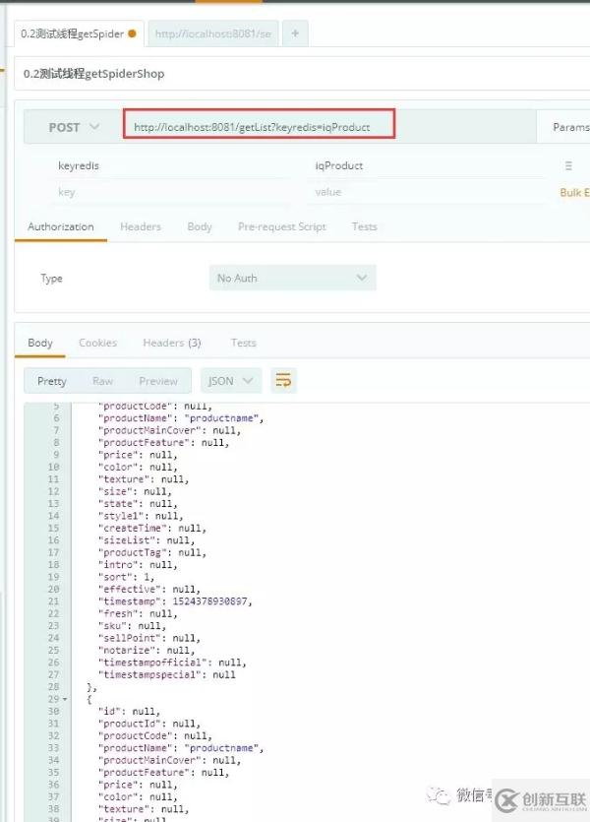Open the response Tests tab
The image size is (590, 822).
click(244, 343)
